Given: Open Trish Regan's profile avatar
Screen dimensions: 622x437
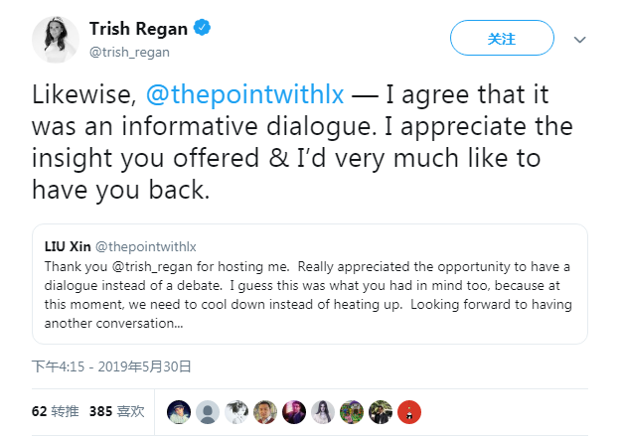Looking at the screenshot, I should [56, 40].
